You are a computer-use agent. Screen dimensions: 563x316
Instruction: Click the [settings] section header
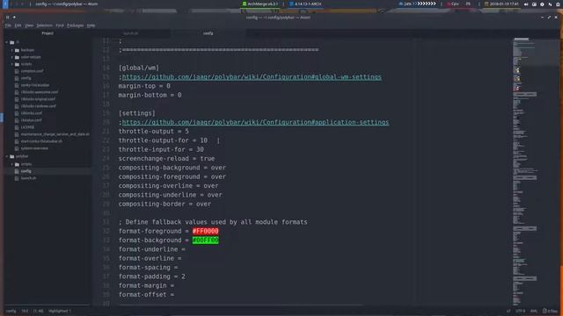[x=137, y=113]
